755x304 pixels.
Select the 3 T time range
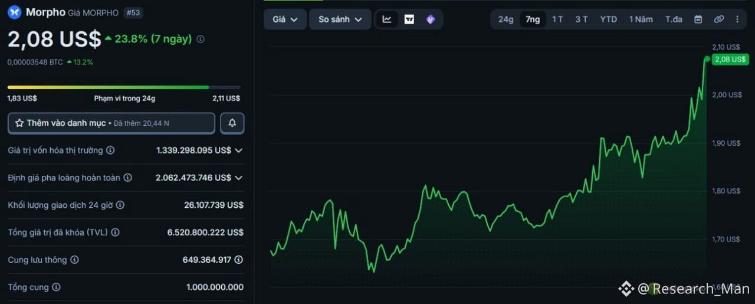tap(582, 19)
